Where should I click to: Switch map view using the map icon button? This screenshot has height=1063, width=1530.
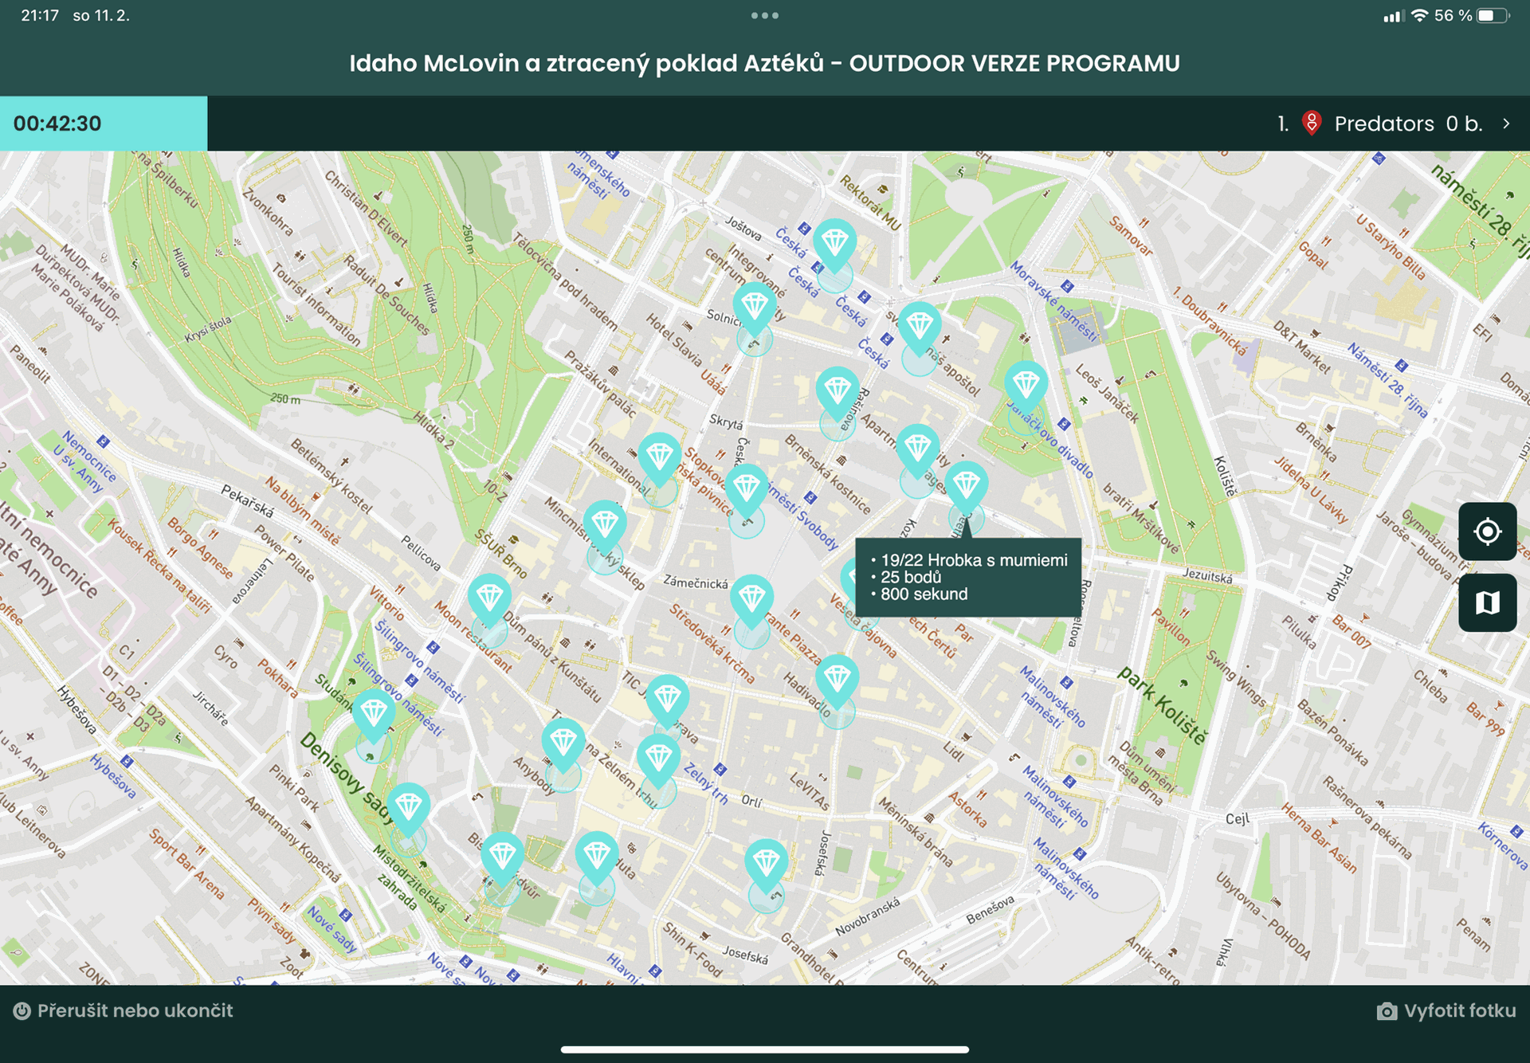pyautogui.click(x=1487, y=603)
